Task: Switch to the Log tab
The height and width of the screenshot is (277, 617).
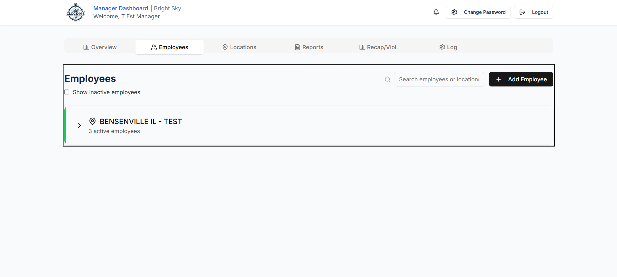Action: point(448,47)
